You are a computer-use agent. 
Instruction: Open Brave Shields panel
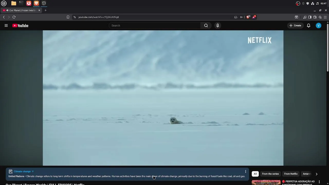[248, 17]
